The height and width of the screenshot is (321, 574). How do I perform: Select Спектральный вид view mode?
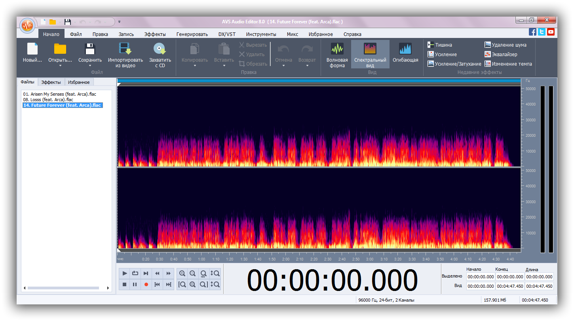[370, 55]
